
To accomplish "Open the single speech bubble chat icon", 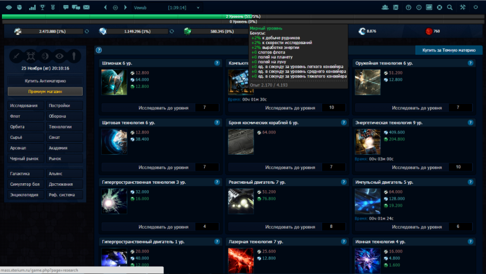I will pos(66,7).
